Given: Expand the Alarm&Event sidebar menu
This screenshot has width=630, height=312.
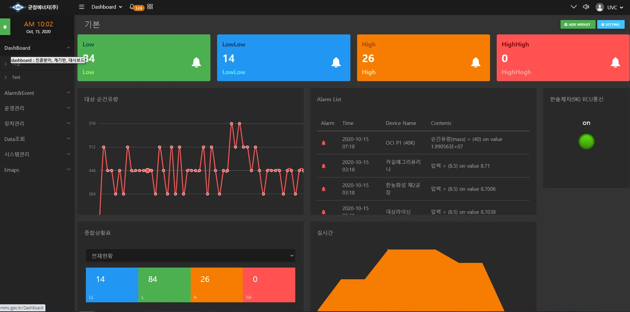Looking at the screenshot, I should pos(37,93).
